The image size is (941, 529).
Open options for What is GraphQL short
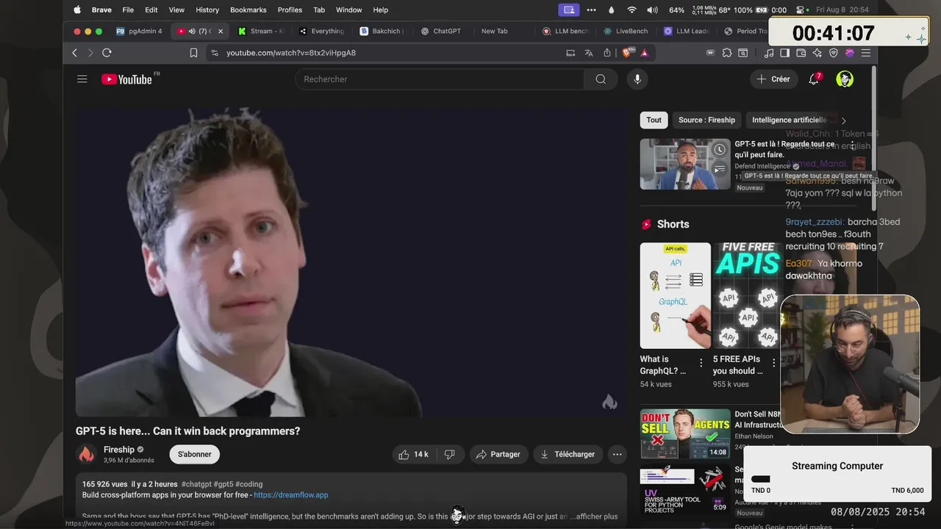click(701, 363)
